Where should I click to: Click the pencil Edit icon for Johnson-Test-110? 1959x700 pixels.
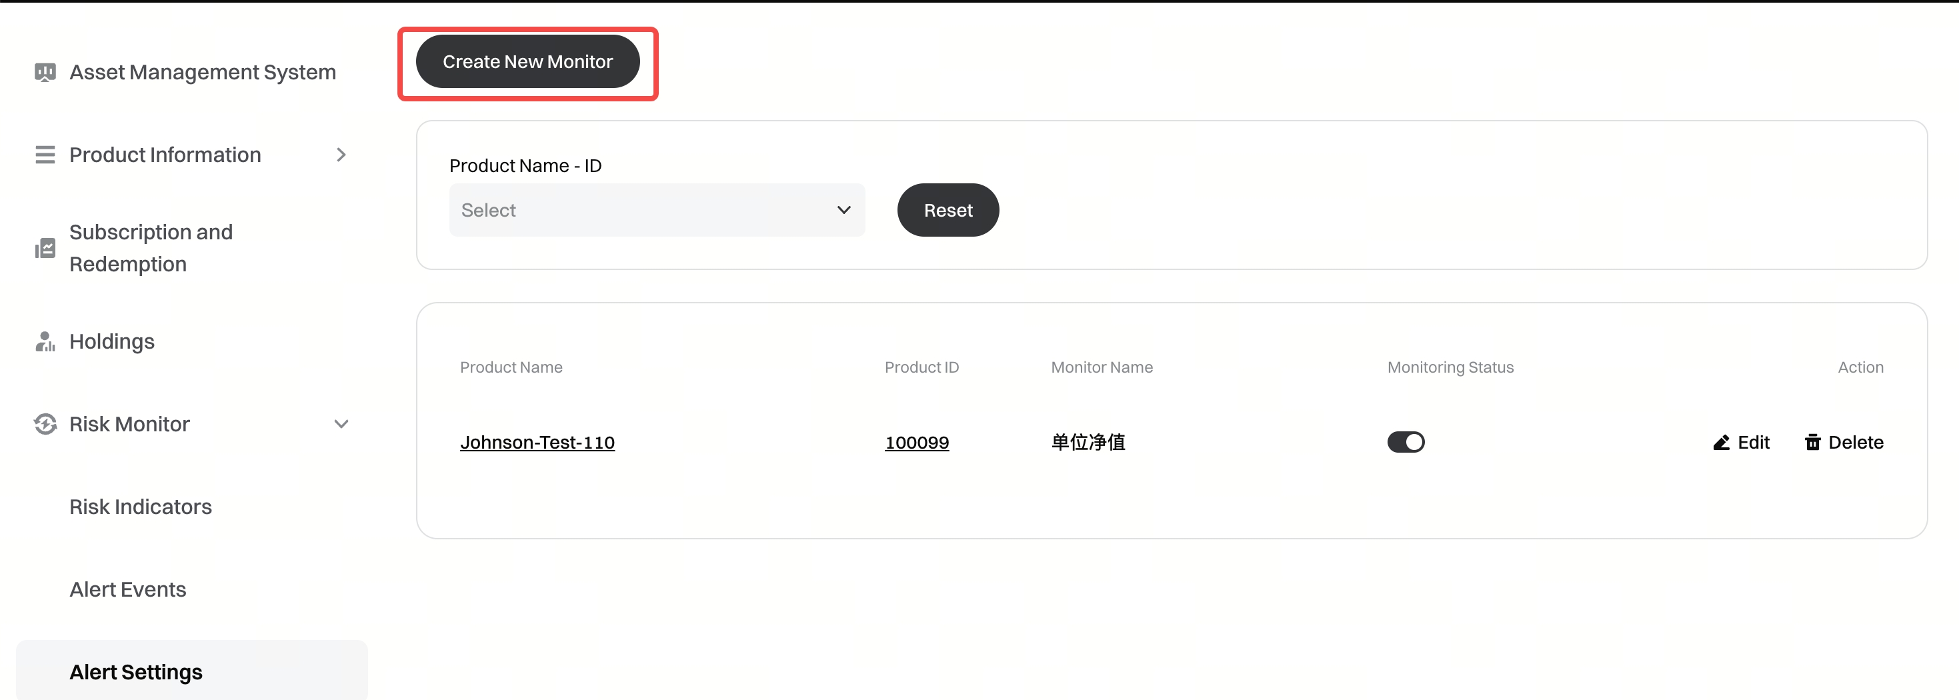click(1721, 443)
